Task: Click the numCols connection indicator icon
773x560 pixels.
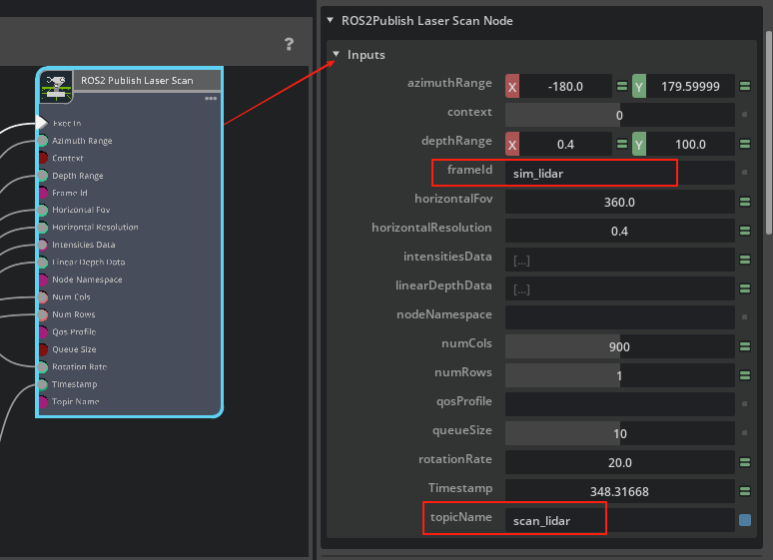Action: coord(745,346)
